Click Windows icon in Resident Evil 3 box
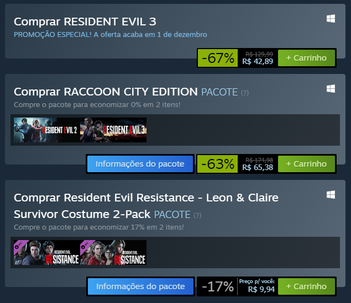The image size is (351, 303). click(x=331, y=19)
